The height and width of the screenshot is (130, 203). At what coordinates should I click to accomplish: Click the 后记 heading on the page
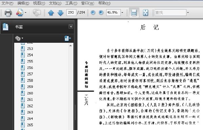coord(150,27)
